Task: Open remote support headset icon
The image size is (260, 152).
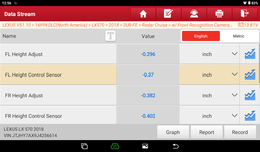Action: click(x=194, y=14)
